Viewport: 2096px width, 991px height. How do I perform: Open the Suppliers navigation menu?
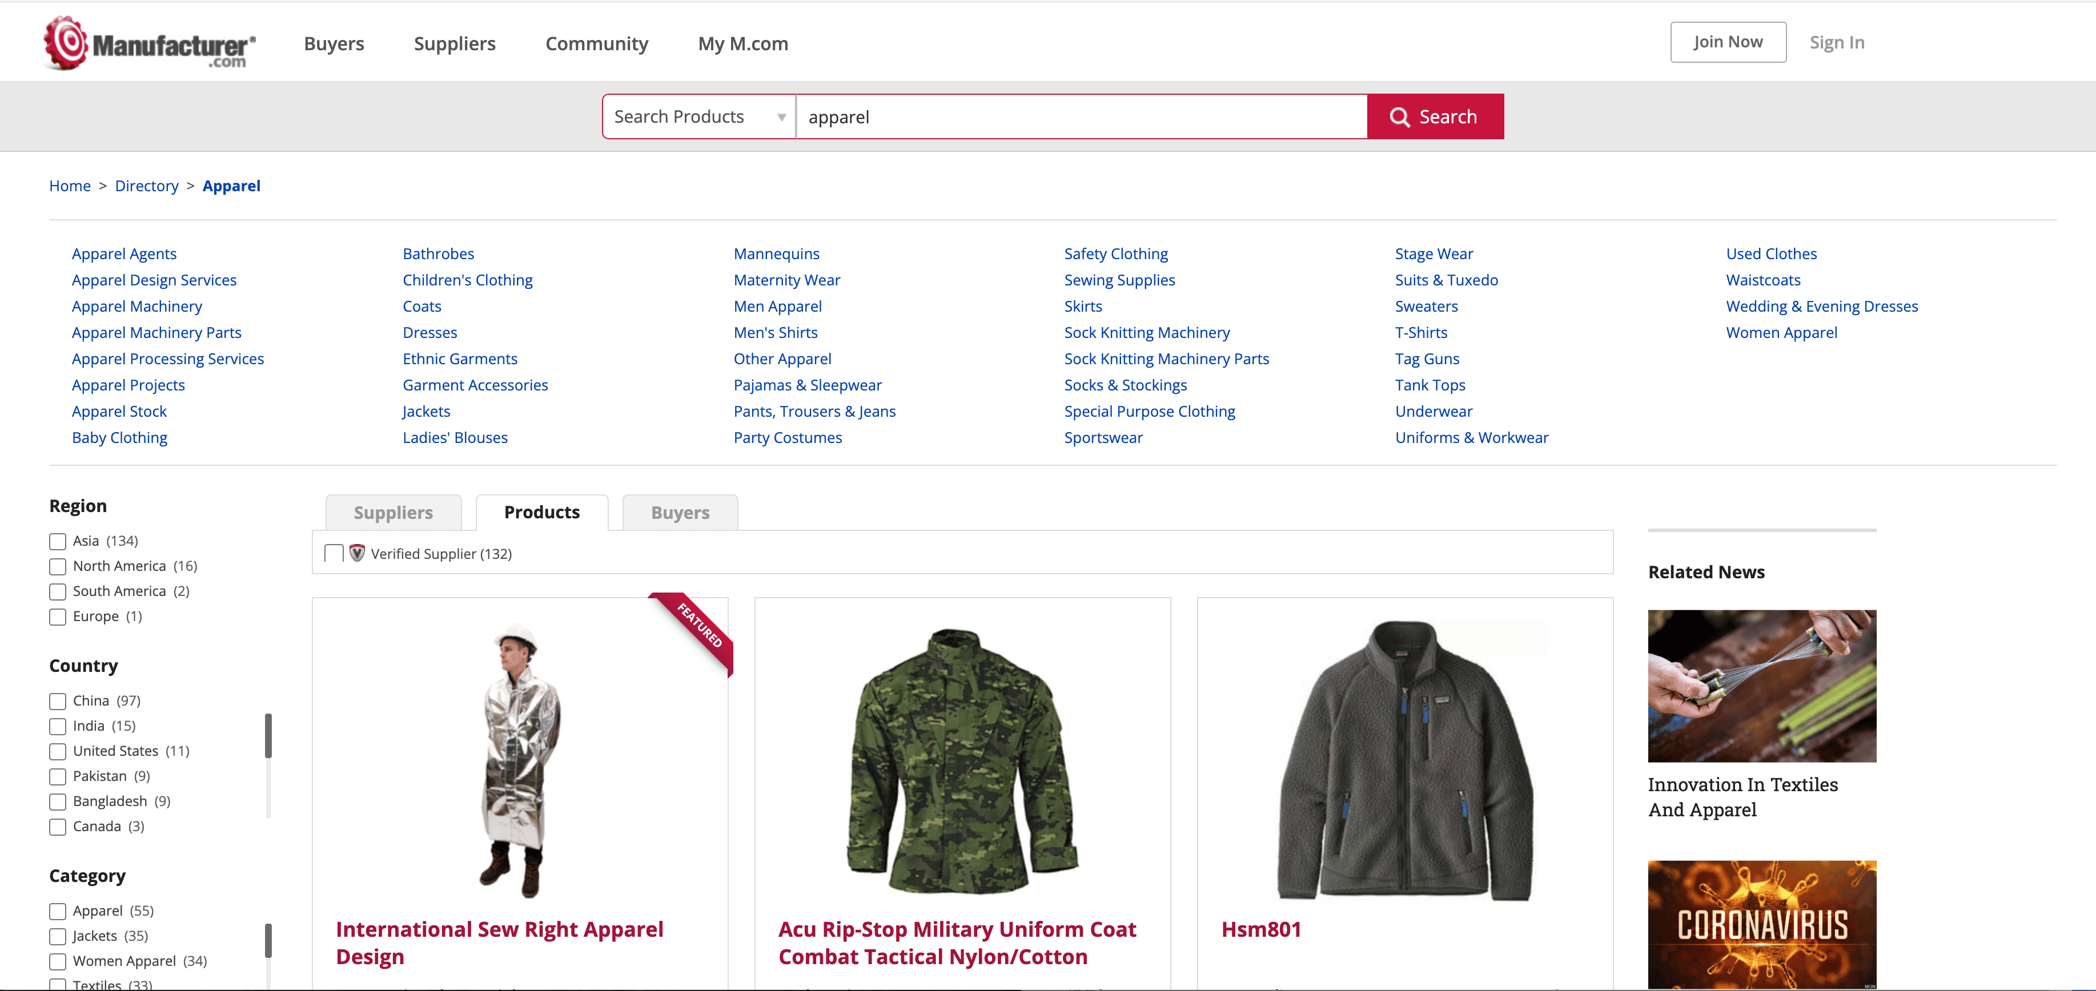pos(454,43)
